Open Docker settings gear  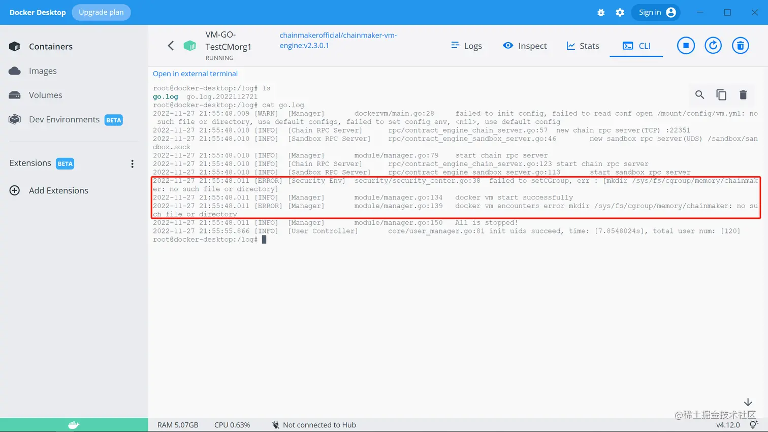coord(620,12)
